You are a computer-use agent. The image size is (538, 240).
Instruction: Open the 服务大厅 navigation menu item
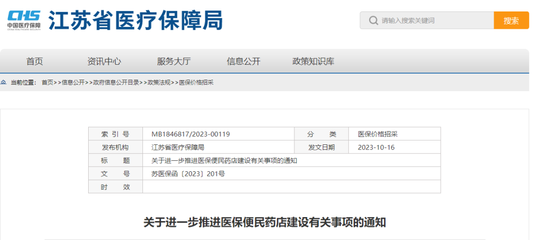174,62
